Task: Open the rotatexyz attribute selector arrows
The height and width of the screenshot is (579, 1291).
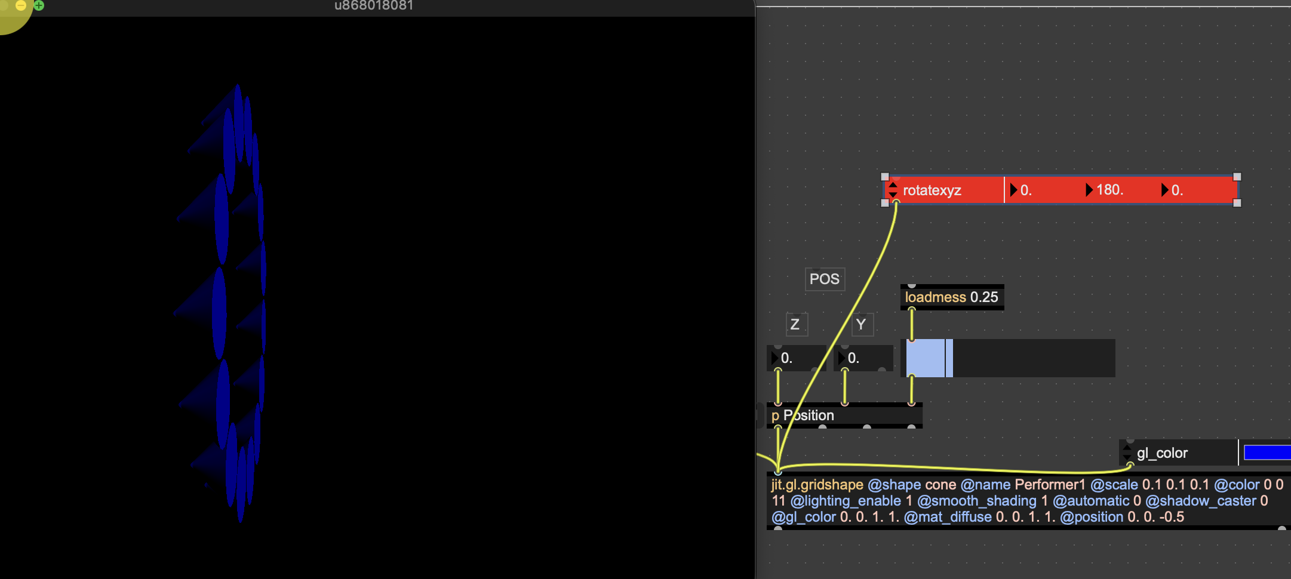Action: 893,190
